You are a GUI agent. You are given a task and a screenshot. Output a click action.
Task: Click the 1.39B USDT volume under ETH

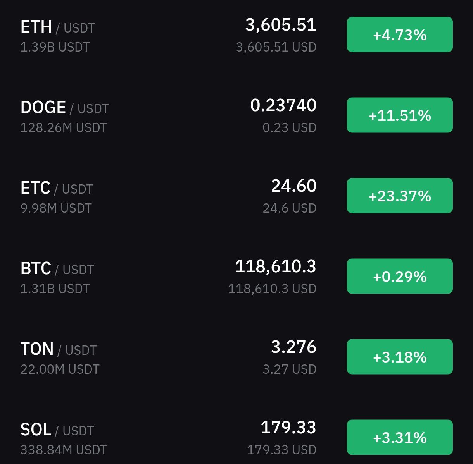tap(55, 47)
